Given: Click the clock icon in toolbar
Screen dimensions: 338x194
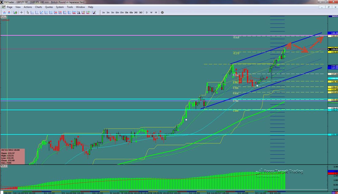Looking at the screenshot, I should click(162, 13).
